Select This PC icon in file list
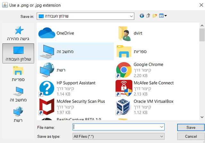This screenshot has height=143, width=205. 47,52
